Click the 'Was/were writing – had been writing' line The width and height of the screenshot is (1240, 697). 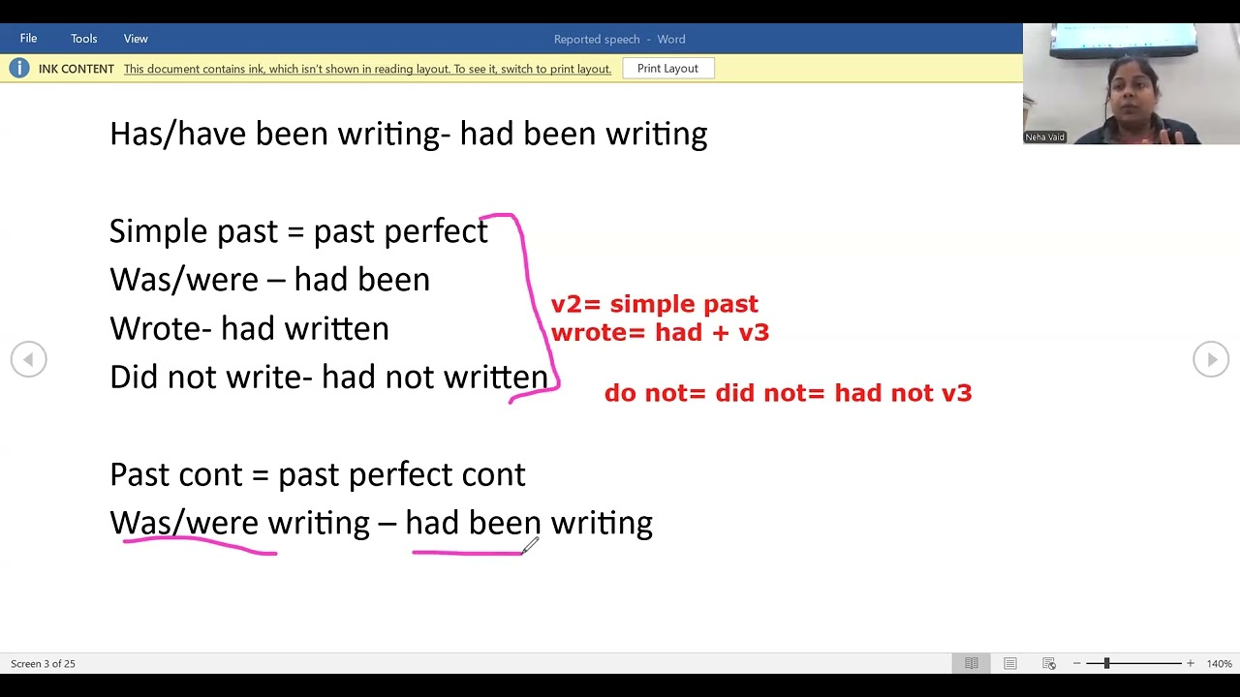(381, 523)
